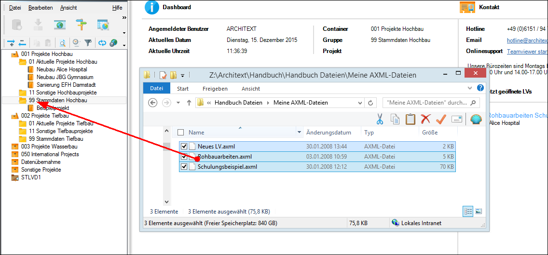Image resolution: width=548 pixels, height=255 pixels.
Task: Toggle the select-all checkbox in Name header
Action: click(181, 133)
